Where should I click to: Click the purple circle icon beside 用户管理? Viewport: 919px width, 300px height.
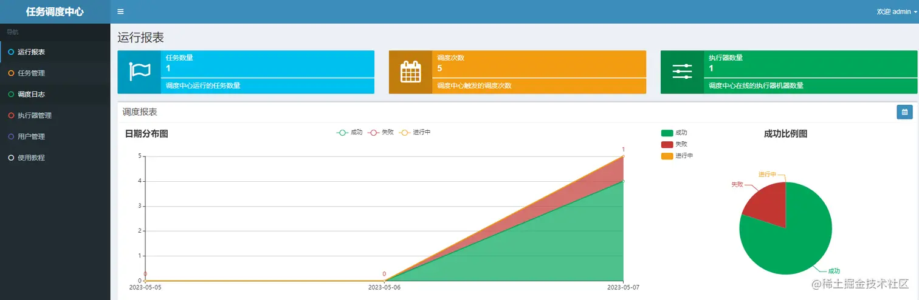tap(11, 136)
